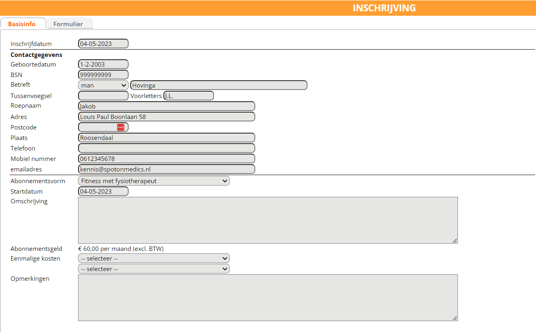
Task: Click the emailadres input field
Action: pyautogui.click(x=166, y=169)
